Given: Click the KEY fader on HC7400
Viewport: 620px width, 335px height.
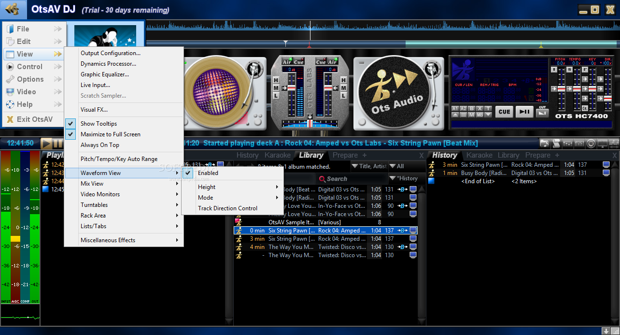Looking at the screenshot, I should tap(592, 90).
